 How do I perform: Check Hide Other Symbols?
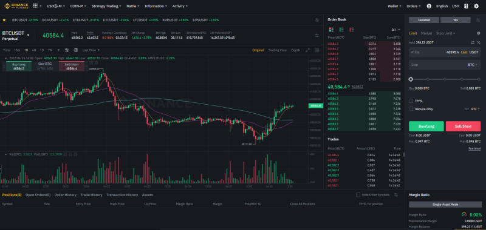pos(358,195)
